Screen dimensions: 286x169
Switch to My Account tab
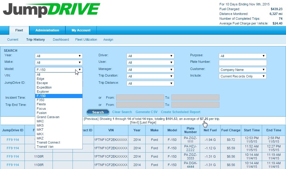[x=81, y=30]
